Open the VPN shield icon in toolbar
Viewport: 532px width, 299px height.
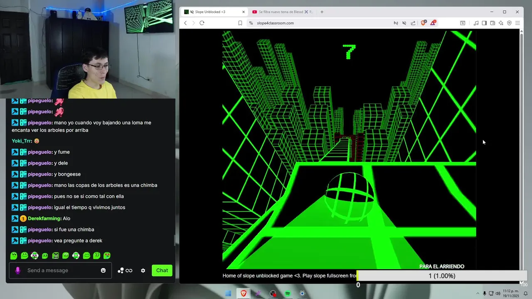[509, 23]
